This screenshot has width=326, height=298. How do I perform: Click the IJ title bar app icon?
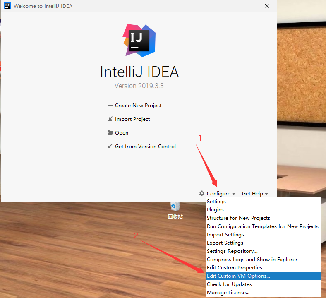tap(7, 6)
